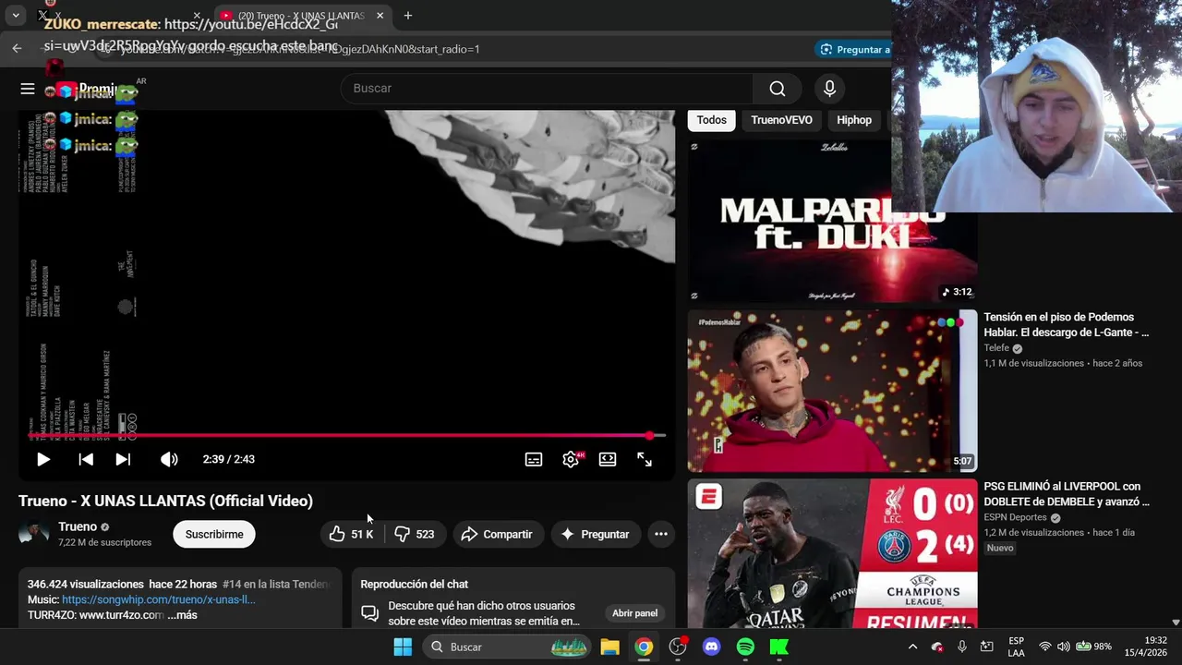Dislike the video showing 523 dislikes

pos(415,534)
